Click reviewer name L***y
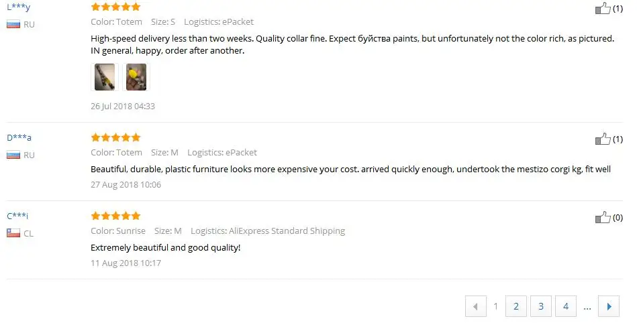This screenshot has height=325, width=637. coord(19,7)
